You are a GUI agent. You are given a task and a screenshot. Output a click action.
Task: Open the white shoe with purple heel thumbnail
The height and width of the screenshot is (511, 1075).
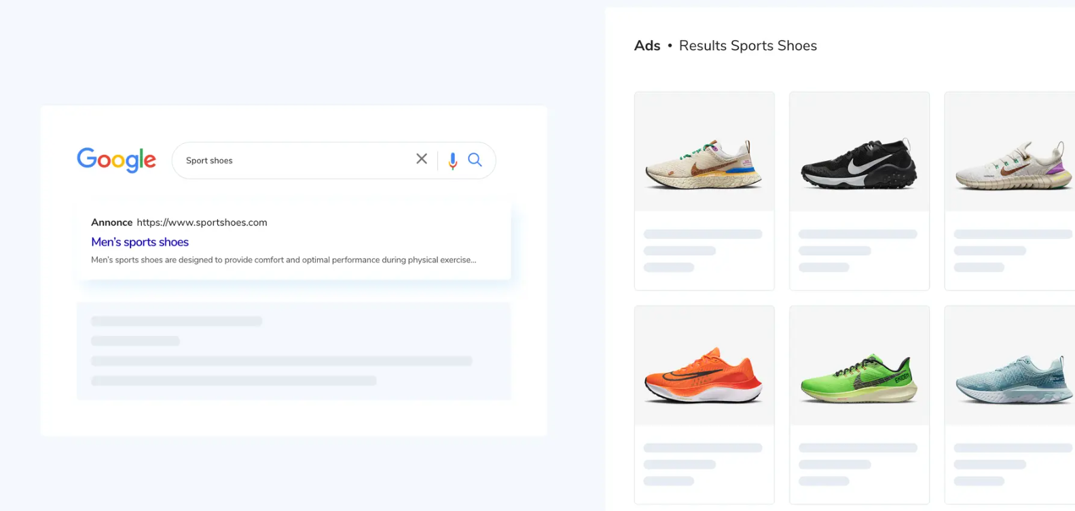coord(1010,152)
